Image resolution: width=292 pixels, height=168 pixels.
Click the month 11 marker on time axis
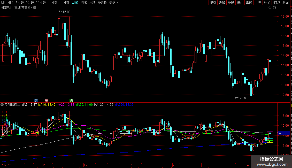coord(44,165)
